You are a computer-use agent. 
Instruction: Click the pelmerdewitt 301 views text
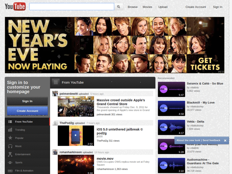tap(109, 114)
